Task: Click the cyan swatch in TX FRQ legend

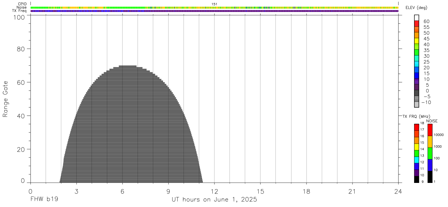Action: (x=417, y=160)
